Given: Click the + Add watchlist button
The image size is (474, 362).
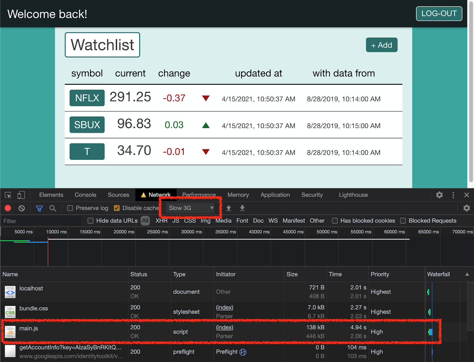Looking at the screenshot, I should click(x=382, y=45).
